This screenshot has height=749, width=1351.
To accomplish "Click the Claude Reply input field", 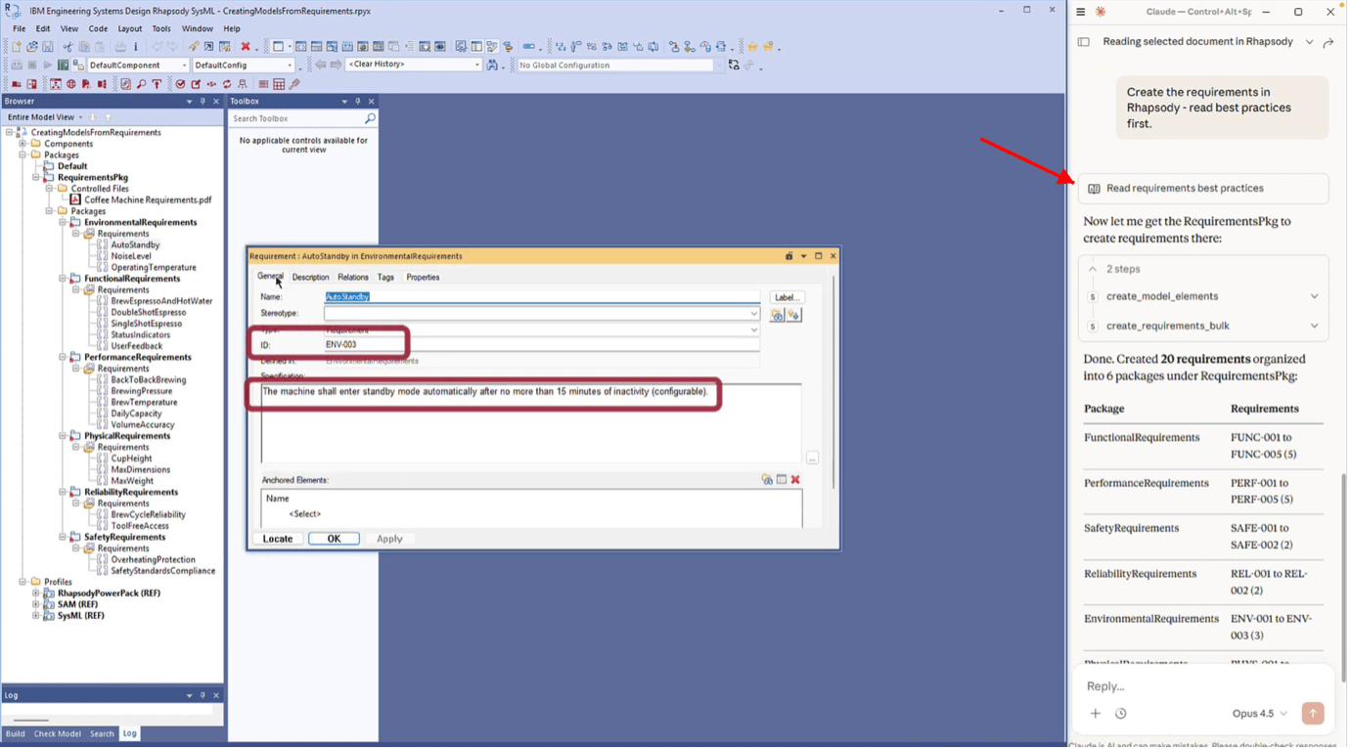I will coord(1203,686).
